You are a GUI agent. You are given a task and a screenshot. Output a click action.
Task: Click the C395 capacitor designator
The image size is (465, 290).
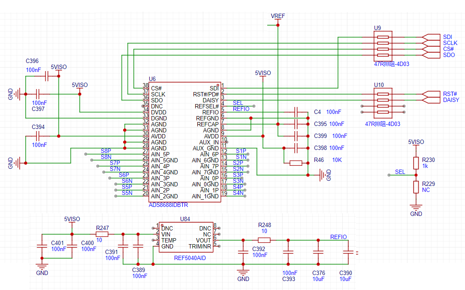tap(320, 124)
